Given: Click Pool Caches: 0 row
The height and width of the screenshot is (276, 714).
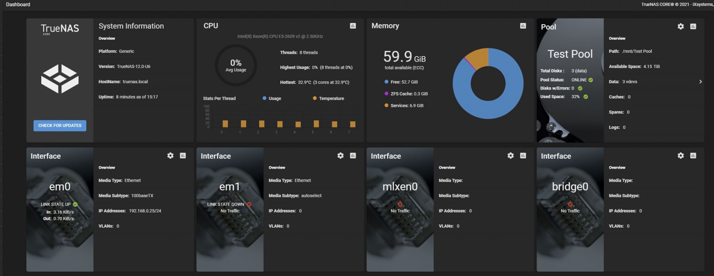Looking at the screenshot, I should click(x=654, y=97).
